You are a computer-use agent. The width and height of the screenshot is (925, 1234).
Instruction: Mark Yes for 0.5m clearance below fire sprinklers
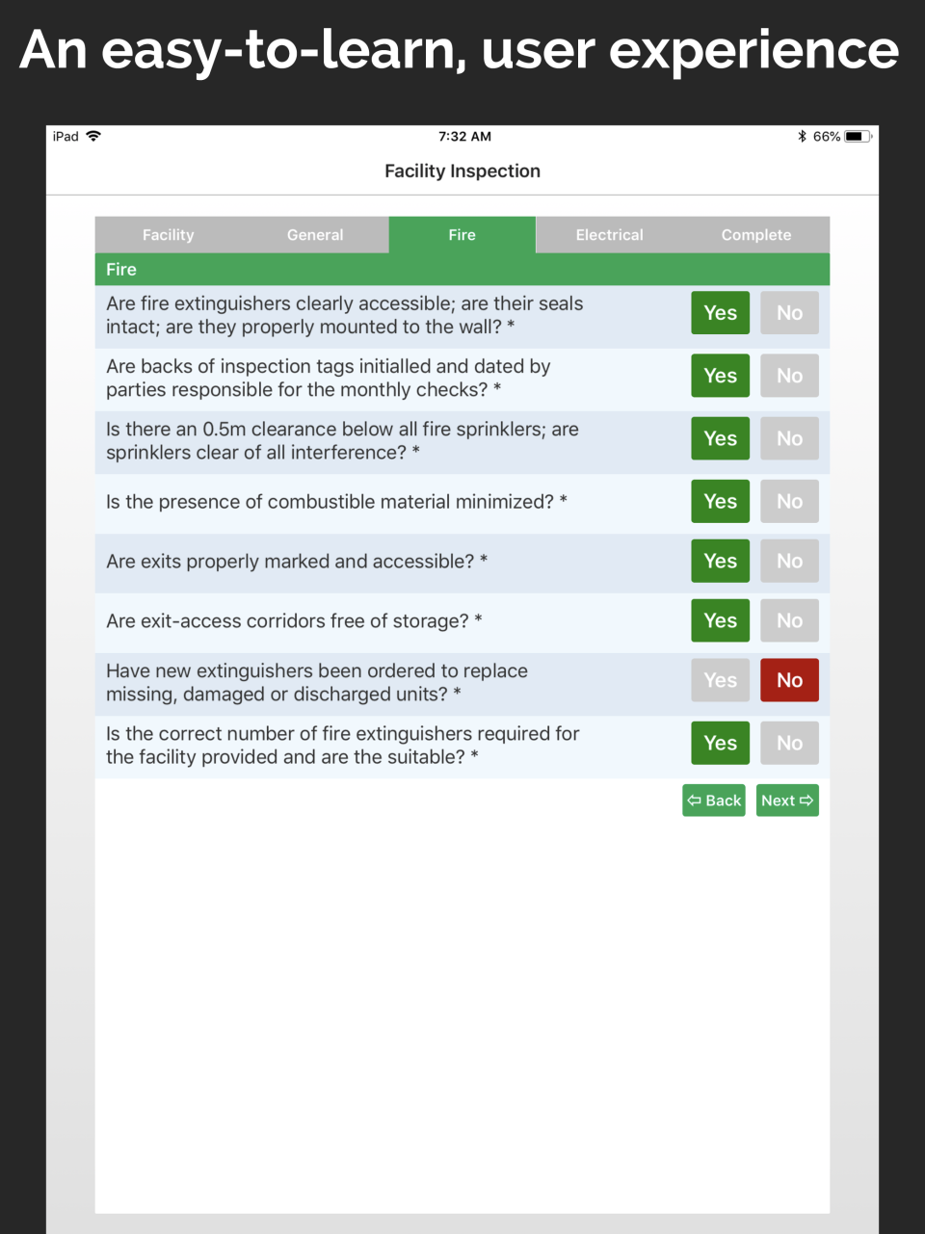pos(720,438)
